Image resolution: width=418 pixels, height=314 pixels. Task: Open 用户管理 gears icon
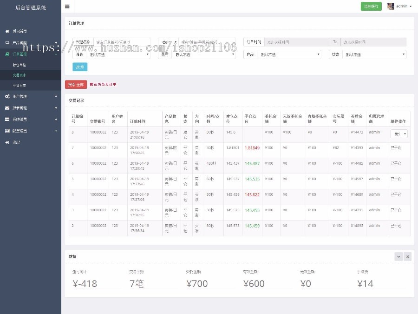(x=7, y=96)
